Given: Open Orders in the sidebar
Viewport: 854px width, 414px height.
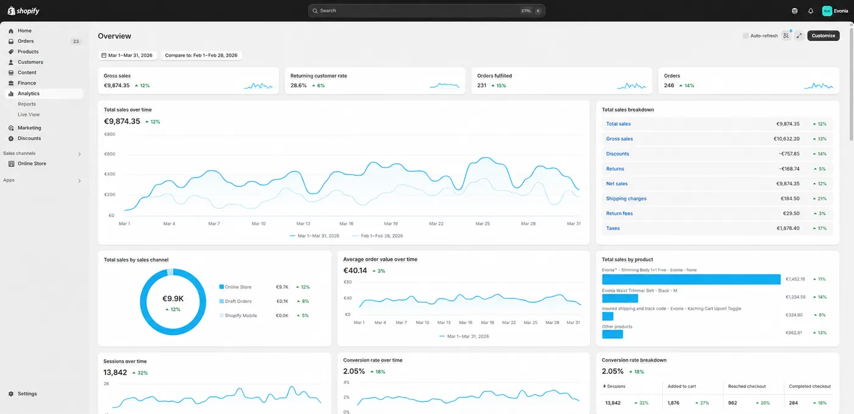Looking at the screenshot, I should pos(26,41).
